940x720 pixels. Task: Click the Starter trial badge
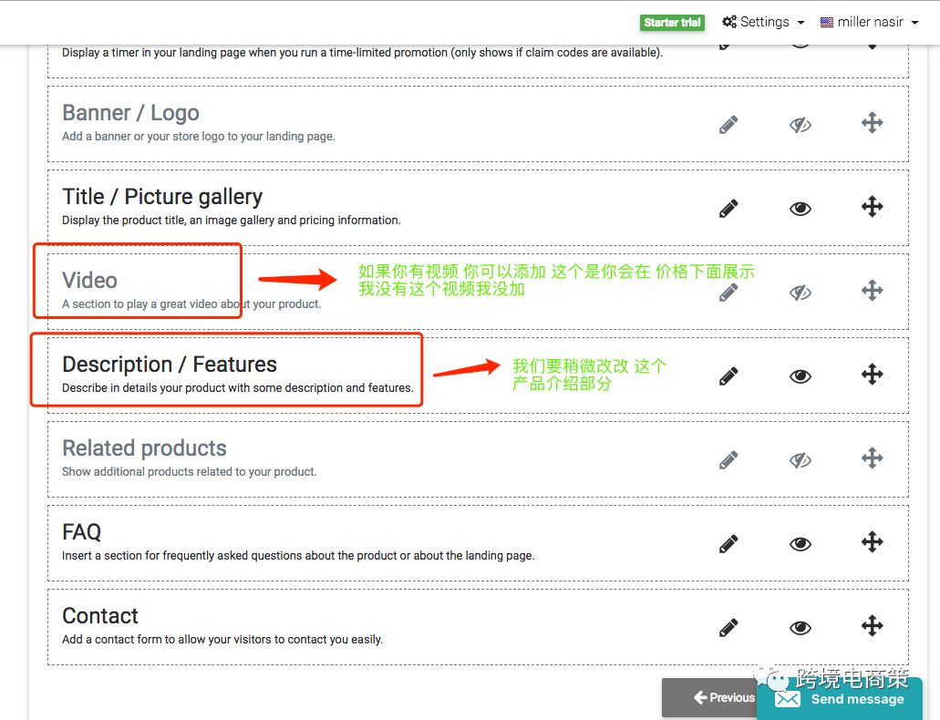click(673, 23)
